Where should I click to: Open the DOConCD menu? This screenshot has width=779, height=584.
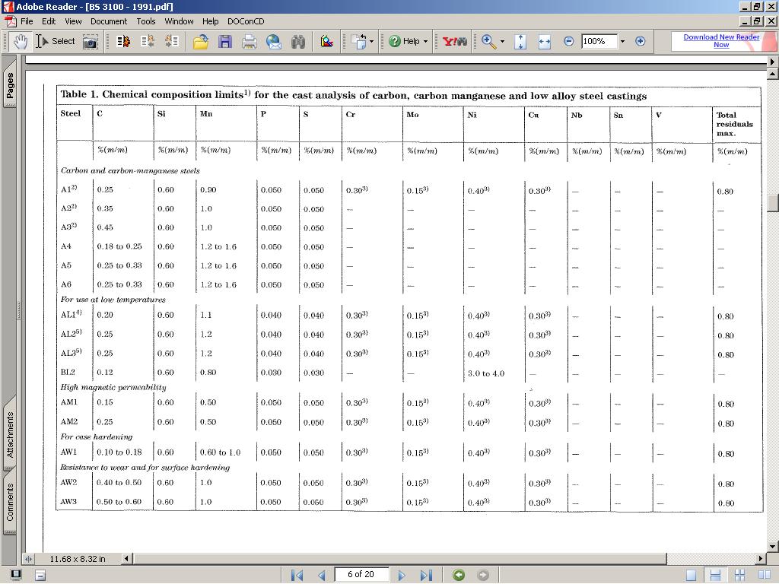click(246, 21)
